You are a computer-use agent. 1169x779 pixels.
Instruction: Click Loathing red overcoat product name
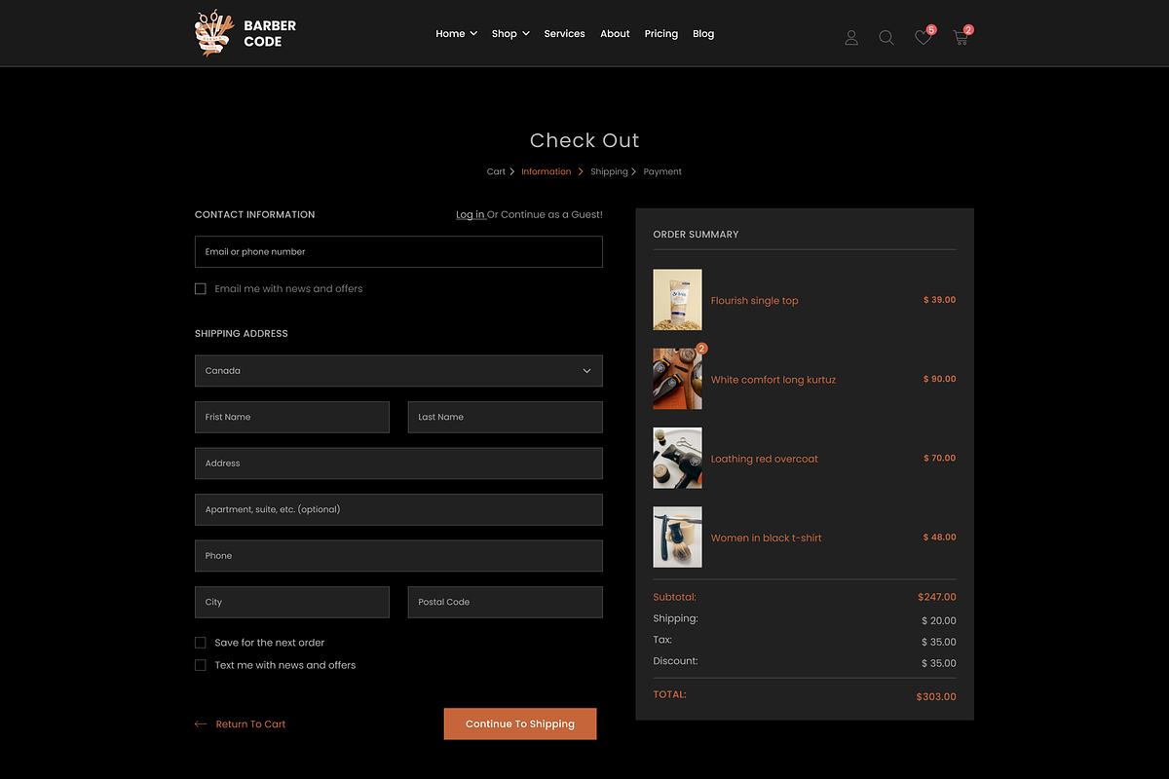[x=765, y=459]
